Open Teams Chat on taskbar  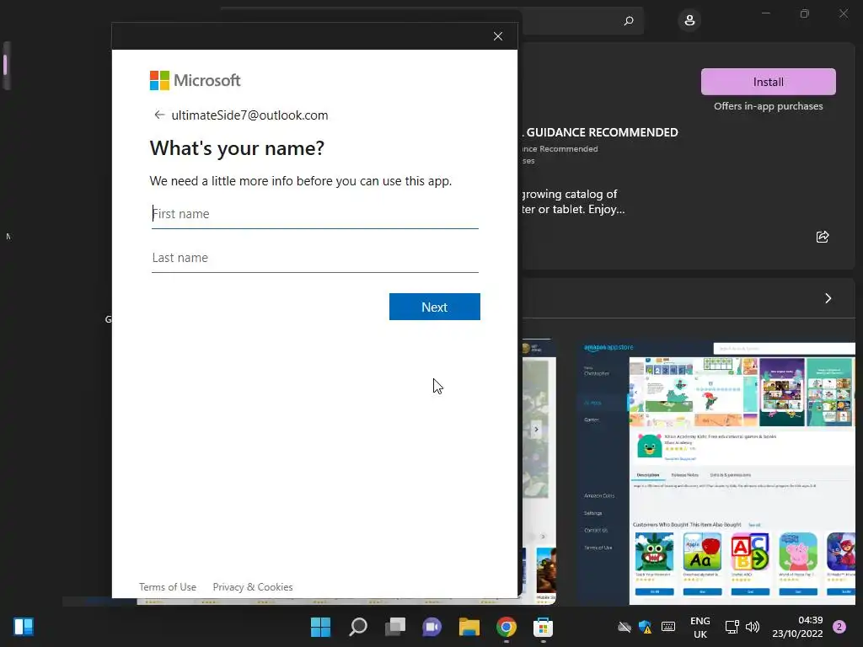click(x=432, y=627)
